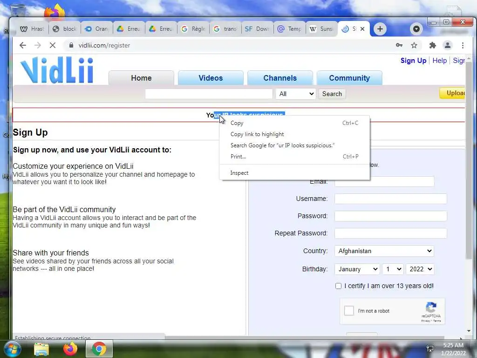Open the search category All dropdown
477x358 pixels.
(296, 94)
